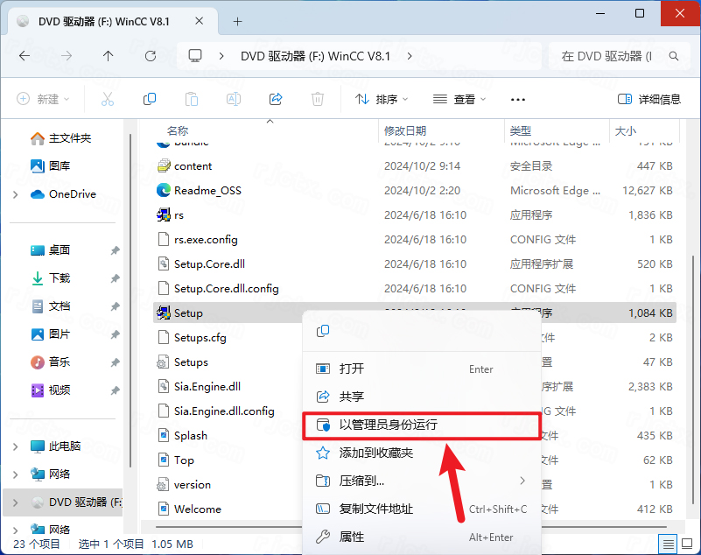This screenshot has width=701, height=555.
Task: Click the Copy icon in the toolbar
Action: [150, 99]
